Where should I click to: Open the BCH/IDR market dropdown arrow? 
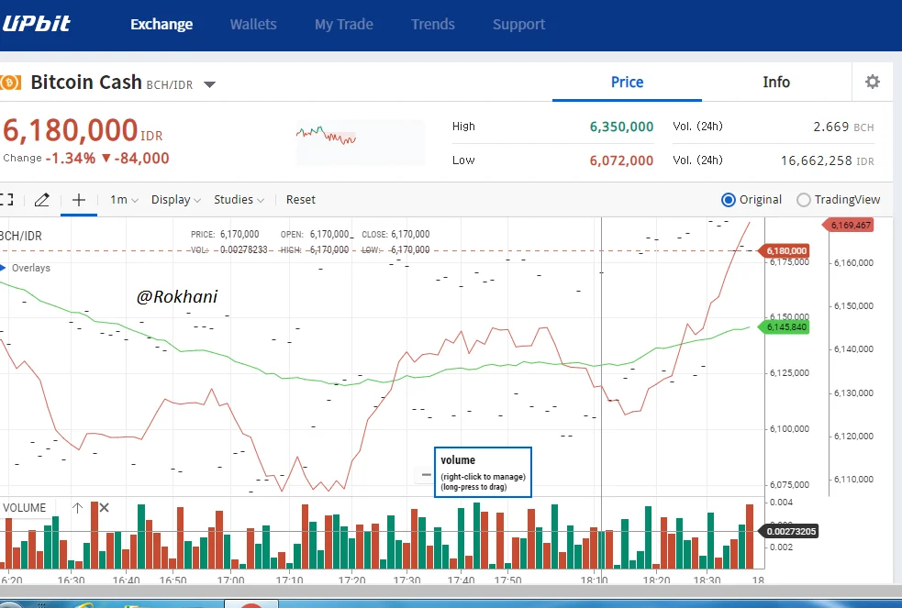coord(210,84)
